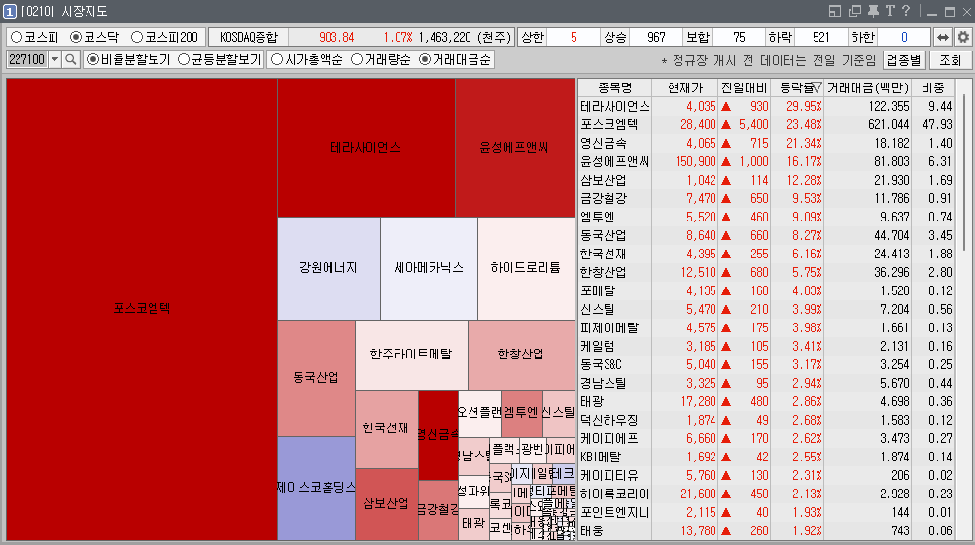This screenshot has height=545, width=975.
Task: Click the 테라사이언스 treemap tile
Action: point(366,148)
